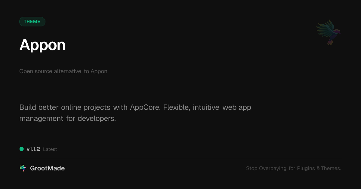This screenshot has width=361, height=189.
Task: Click the word "AppCore" in the description
Action: pyautogui.click(x=145, y=107)
